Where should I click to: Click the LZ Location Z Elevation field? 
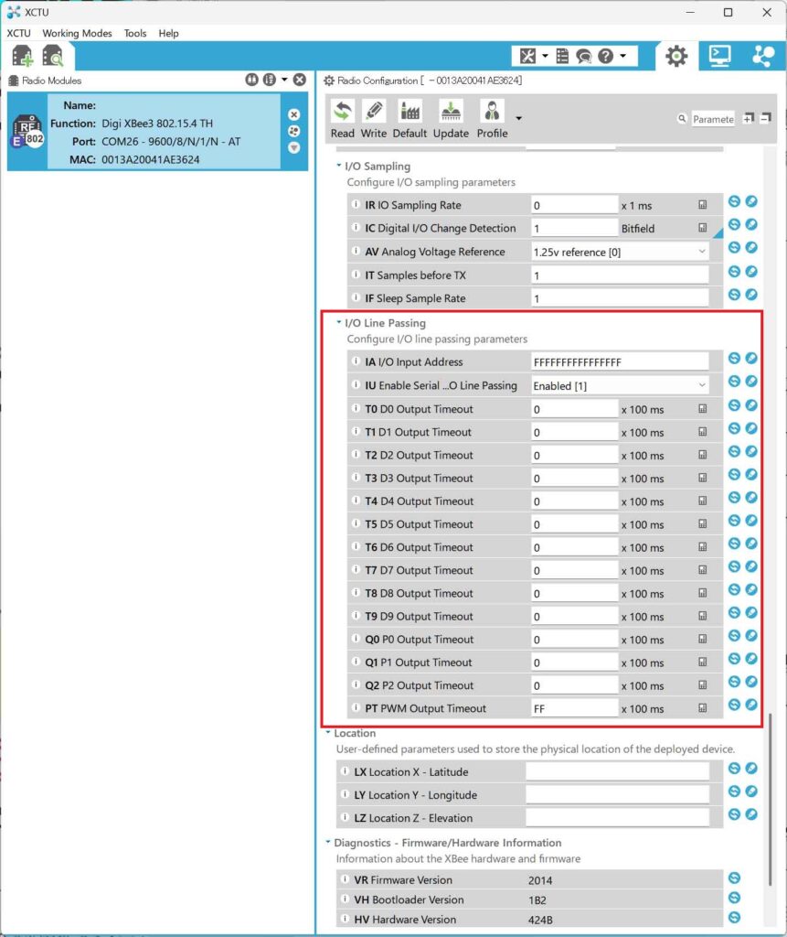[x=617, y=817]
